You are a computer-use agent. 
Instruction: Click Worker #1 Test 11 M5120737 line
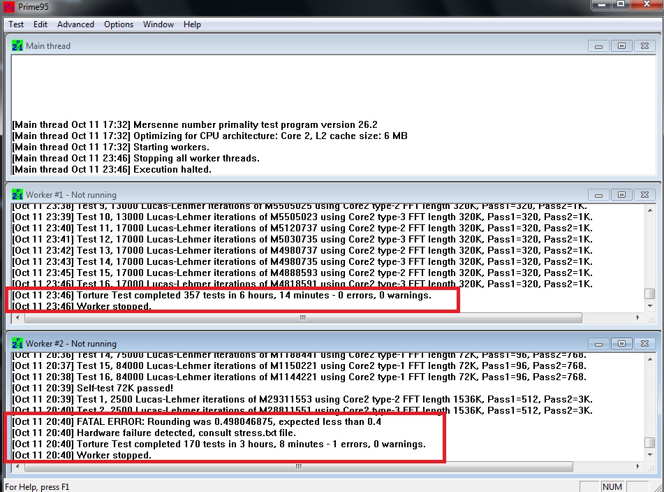click(x=302, y=228)
